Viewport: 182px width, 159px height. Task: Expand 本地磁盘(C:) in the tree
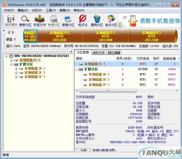tap(11, 60)
